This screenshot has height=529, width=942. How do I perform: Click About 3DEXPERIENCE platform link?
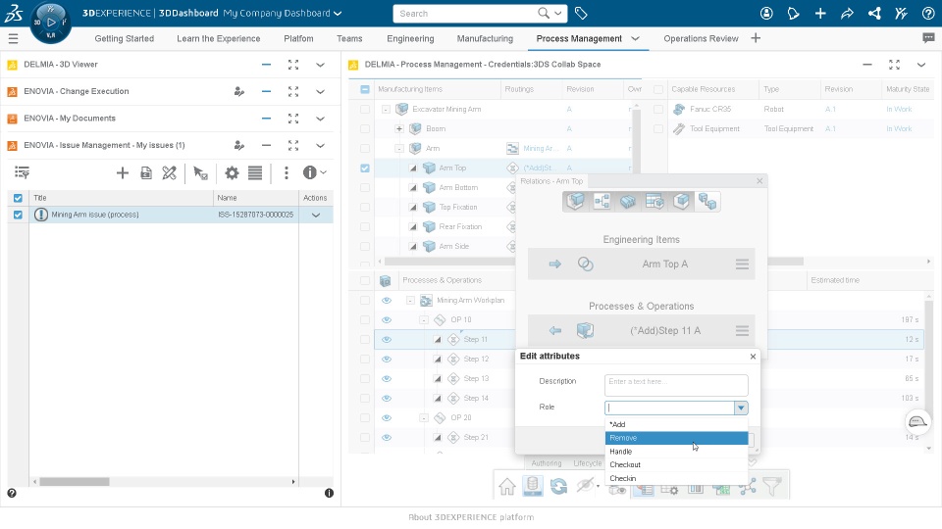pyautogui.click(x=471, y=517)
